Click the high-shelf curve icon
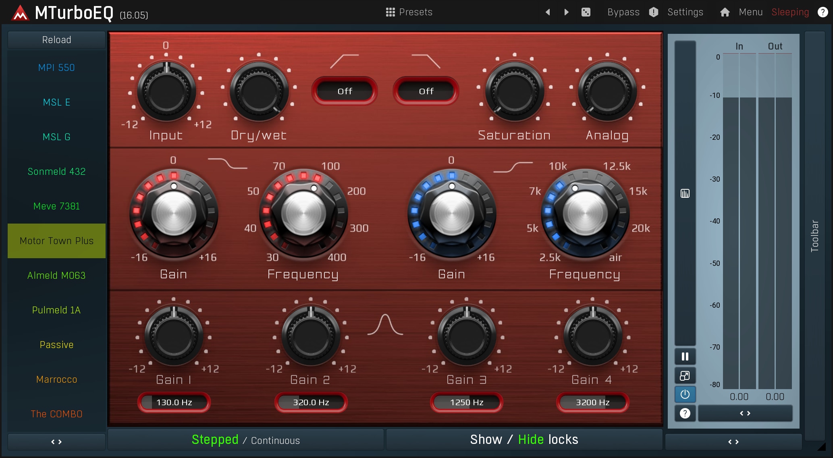Screen dimensions: 833x458 coord(513,167)
